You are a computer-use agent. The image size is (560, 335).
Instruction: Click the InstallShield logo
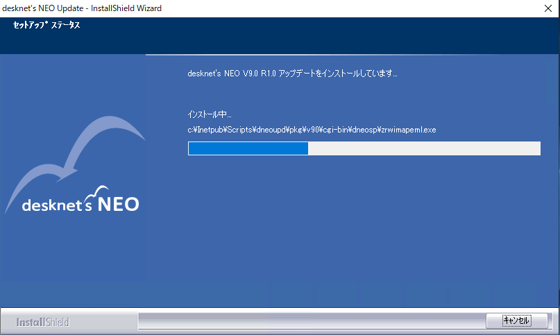[x=42, y=322]
